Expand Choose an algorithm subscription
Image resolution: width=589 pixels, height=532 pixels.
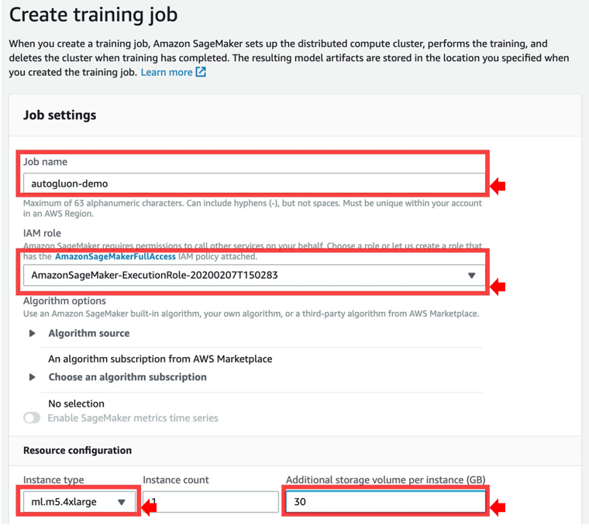tap(33, 377)
